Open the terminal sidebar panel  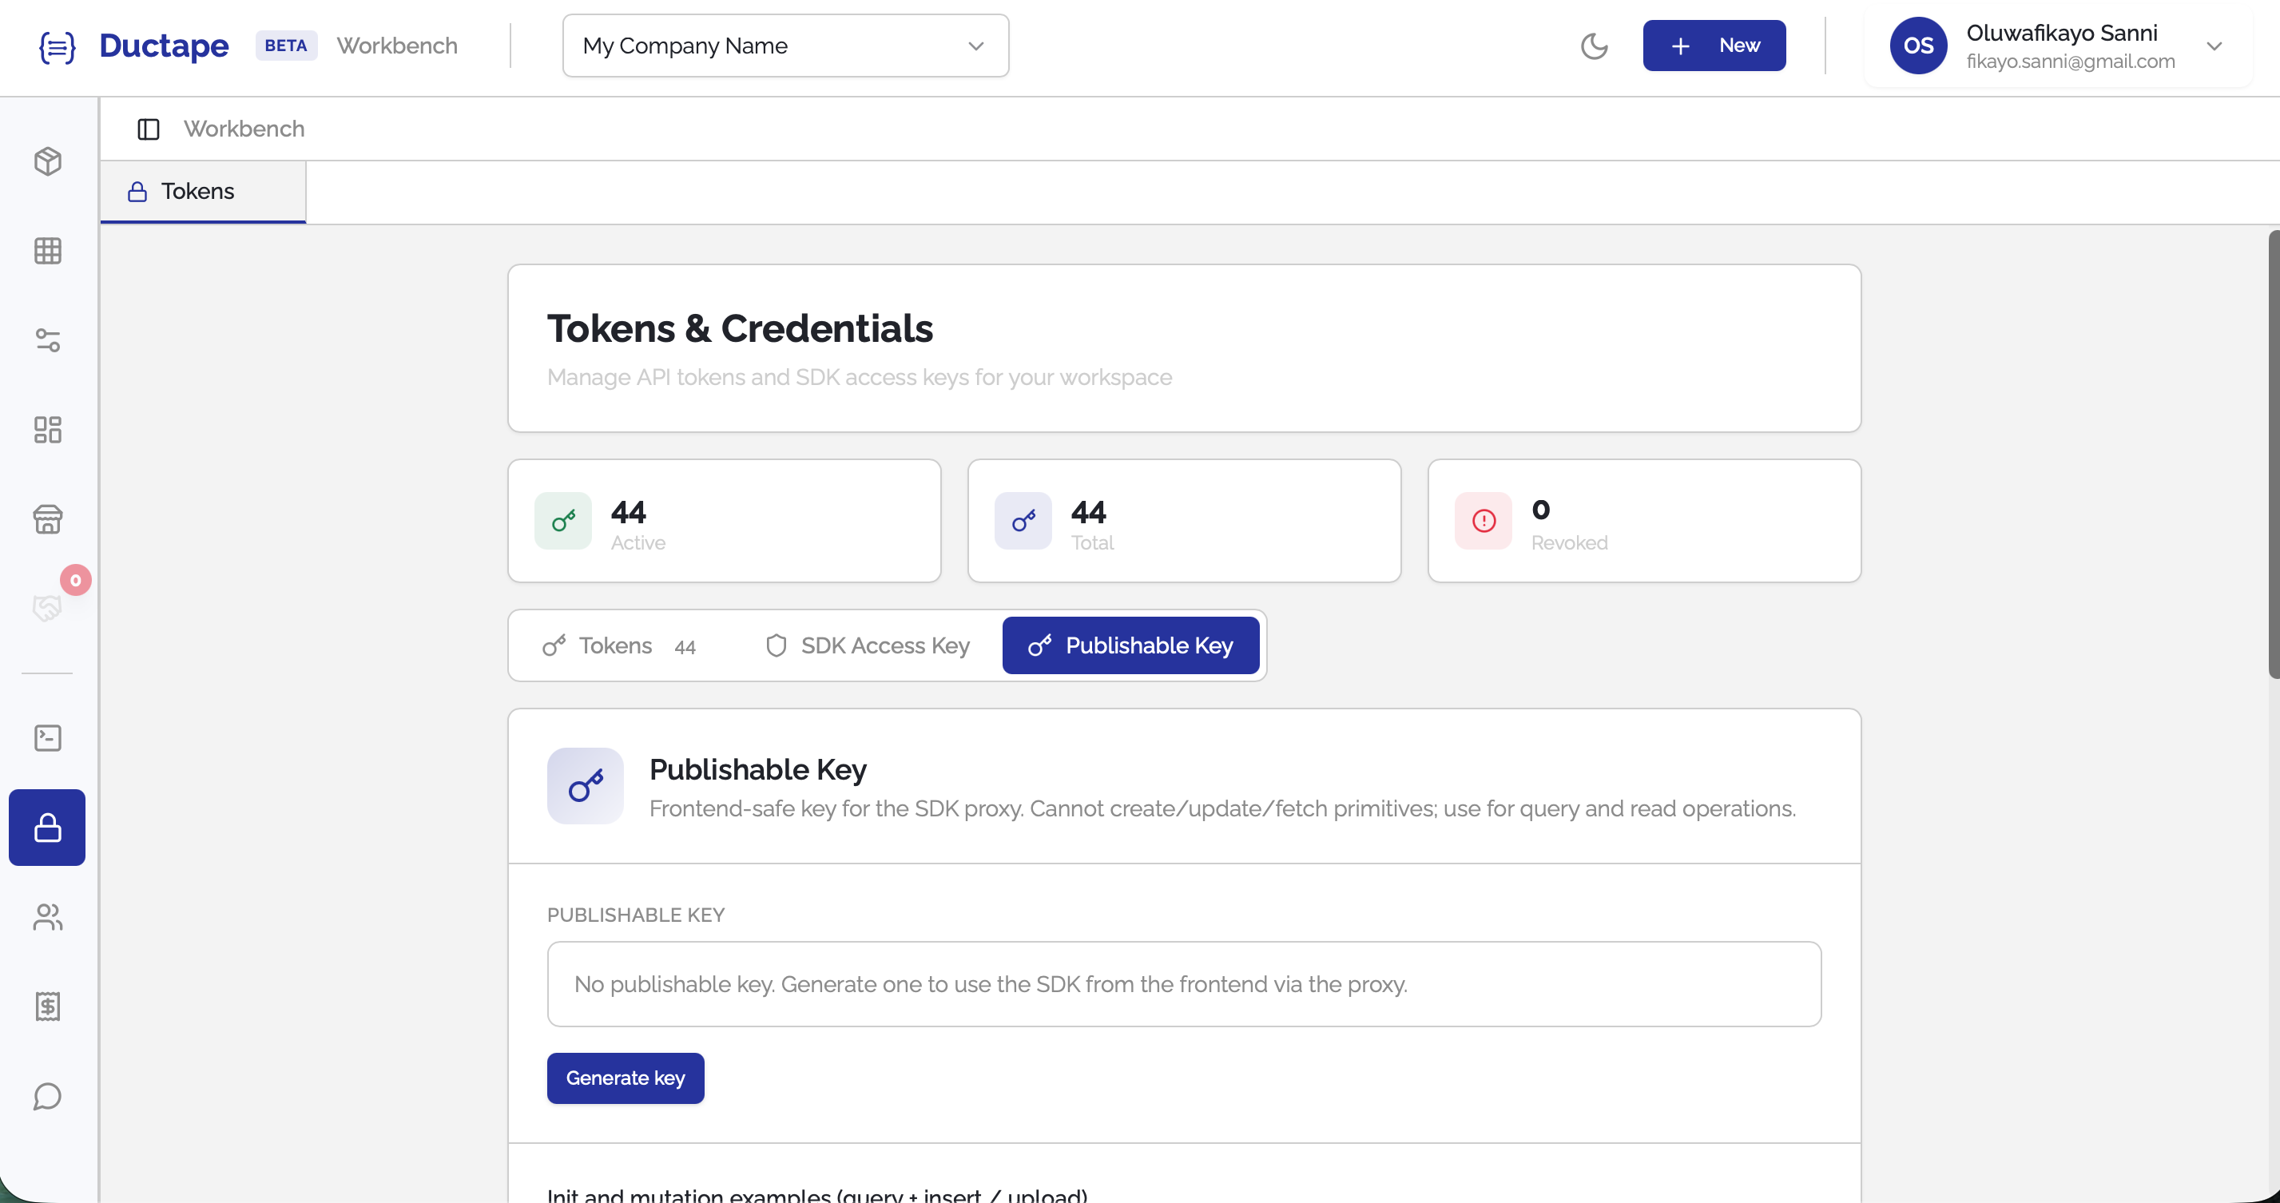coord(47,737)
